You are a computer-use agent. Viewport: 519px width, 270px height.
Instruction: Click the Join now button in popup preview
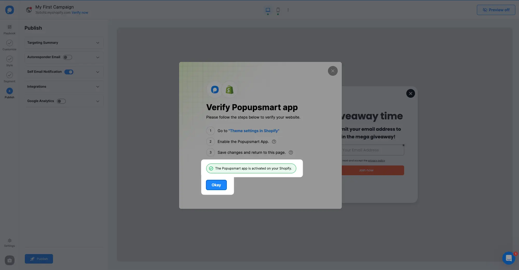pos(373,170)
